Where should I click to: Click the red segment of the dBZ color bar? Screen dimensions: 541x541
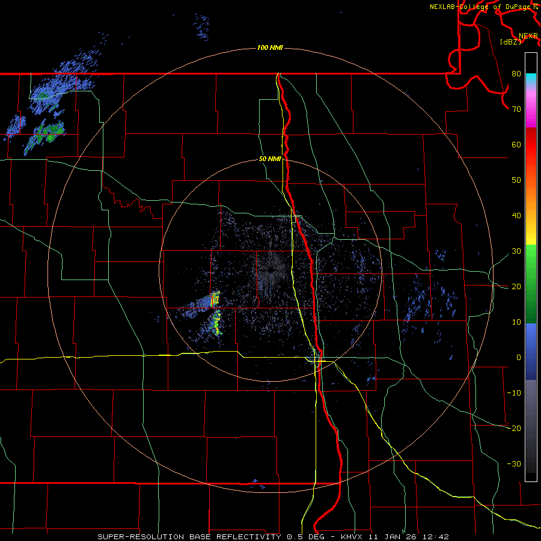click(531, 144)
